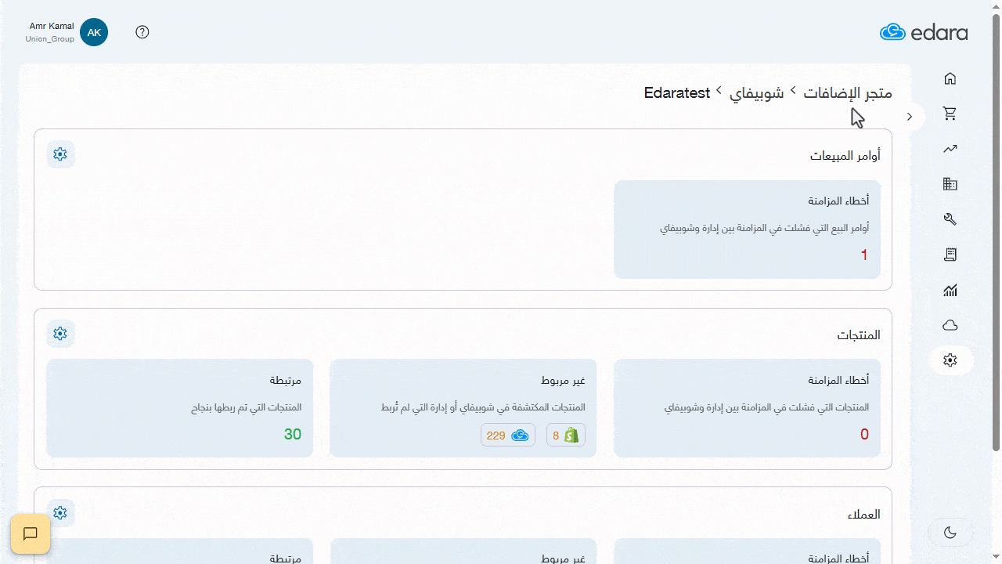Open the shopping cart sidebar icon
The height and width of the screenshot is (564, 1002).
point(950,114)
